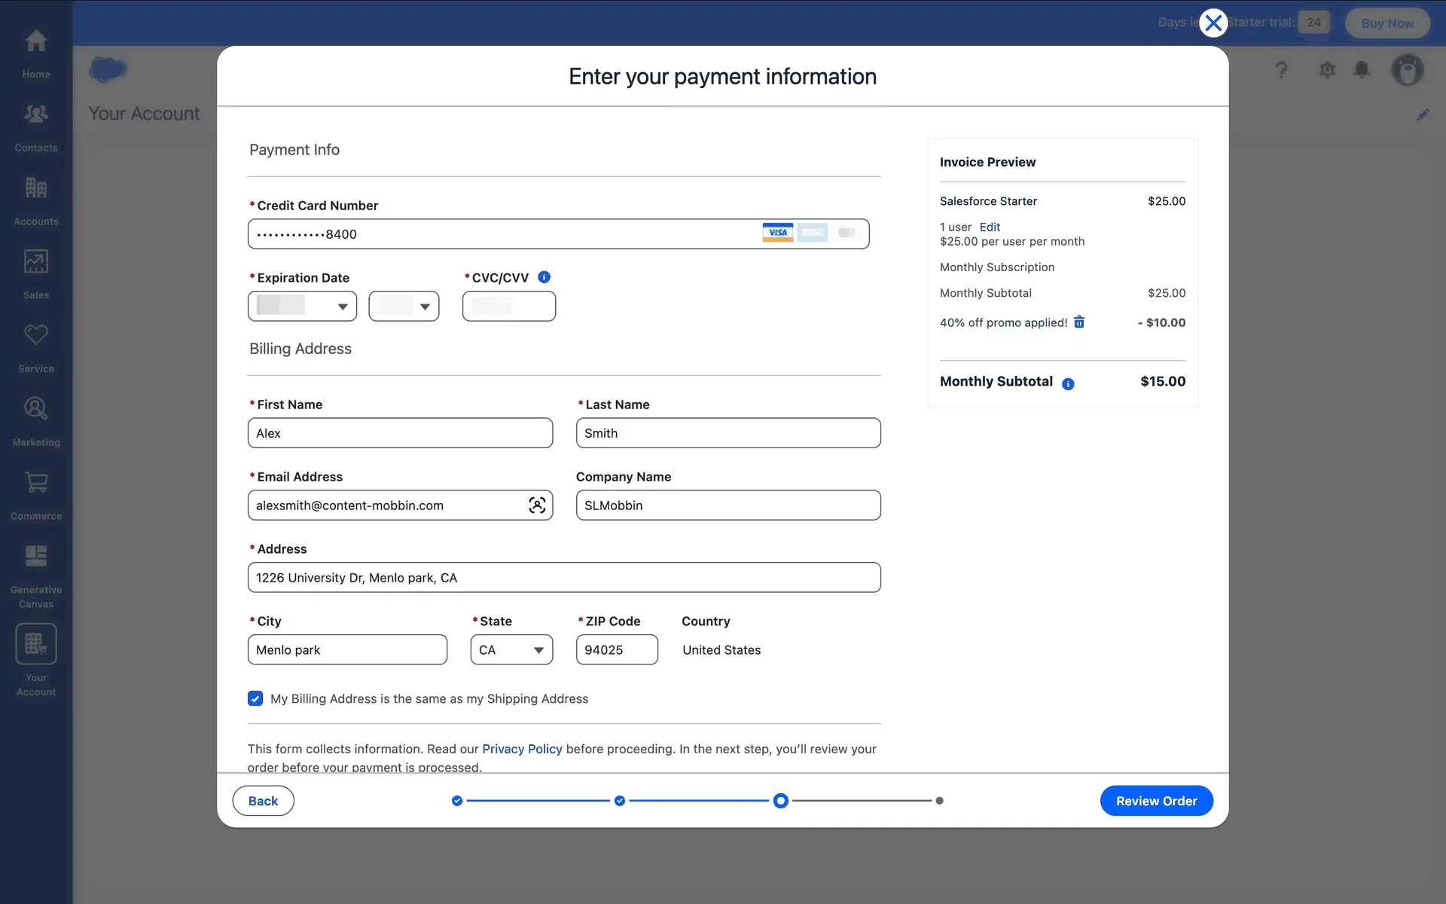
Task: Open the expiration month dropdown
Action: 302,307
